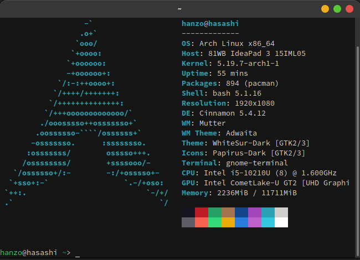Click the dark red color block

coord(202,212)
